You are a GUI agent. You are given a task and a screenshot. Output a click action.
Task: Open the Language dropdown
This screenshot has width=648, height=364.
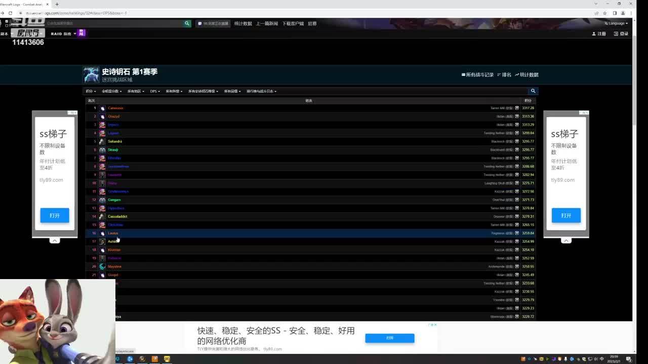pos(616,23)
